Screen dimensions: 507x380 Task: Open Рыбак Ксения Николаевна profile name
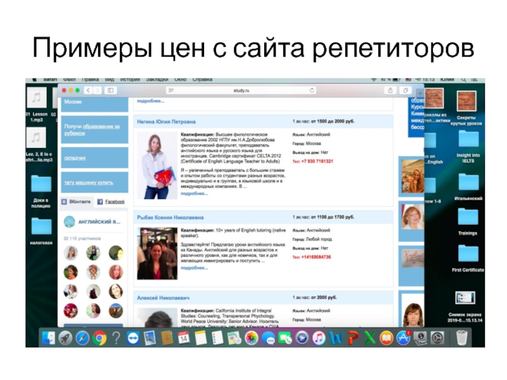pos(170,217)
